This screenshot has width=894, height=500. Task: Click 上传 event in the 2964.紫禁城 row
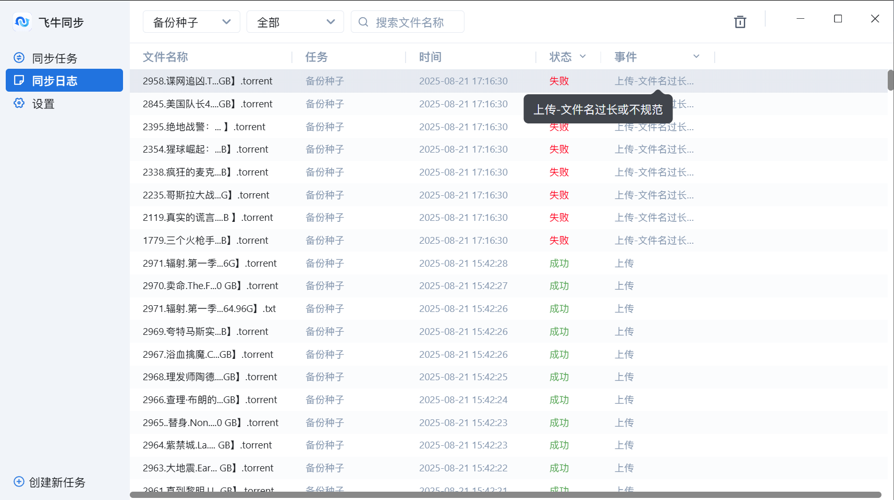coord(624,445)
